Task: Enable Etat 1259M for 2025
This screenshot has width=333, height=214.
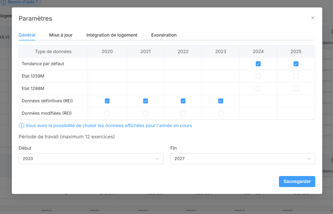Action: tap(296, 76)
